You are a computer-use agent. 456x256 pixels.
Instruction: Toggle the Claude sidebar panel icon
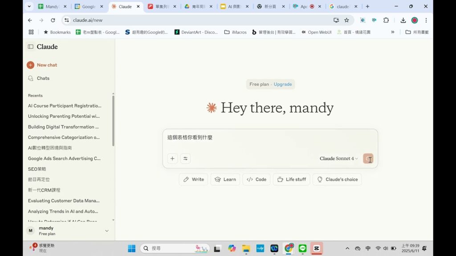pyautogui.click(x=31, y=47)
